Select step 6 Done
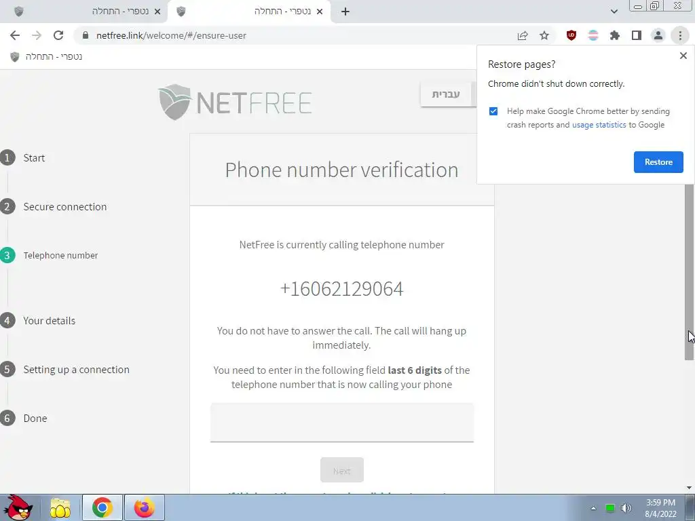Screen dimensions: 695x521 [24, 418]
